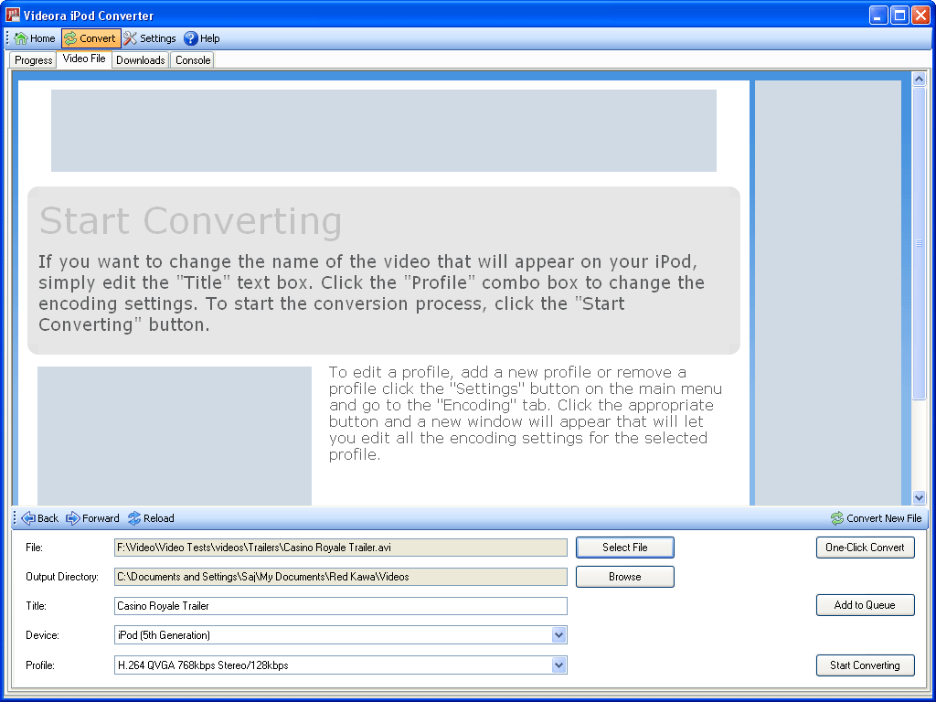
Task: Select the Video File tab
Action: (84, 58)
